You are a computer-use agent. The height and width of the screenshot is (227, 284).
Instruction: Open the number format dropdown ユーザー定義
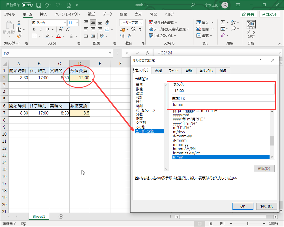[x=141, y=23]
